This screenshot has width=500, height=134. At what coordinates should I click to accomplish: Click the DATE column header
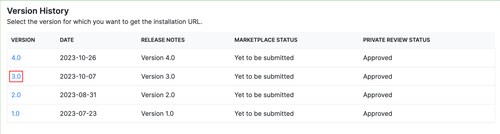pyautogui.click(x=67, y=40)
